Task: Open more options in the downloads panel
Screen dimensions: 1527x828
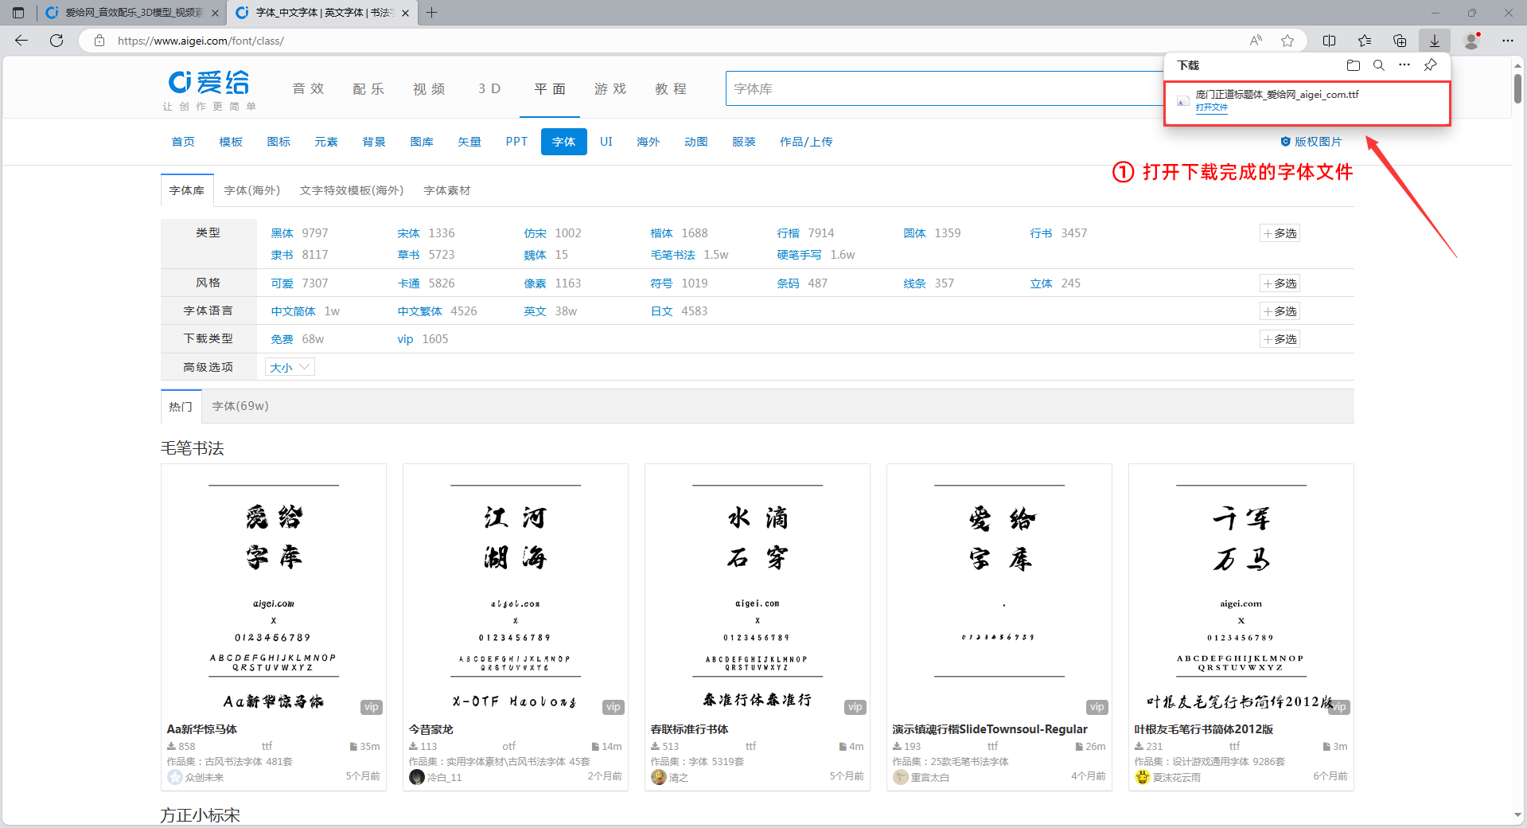Action: point(1404,65)
